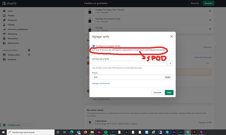226x135 pixels.
Task: Click the Tienda online store icon
Action: (x=4, y=55)
